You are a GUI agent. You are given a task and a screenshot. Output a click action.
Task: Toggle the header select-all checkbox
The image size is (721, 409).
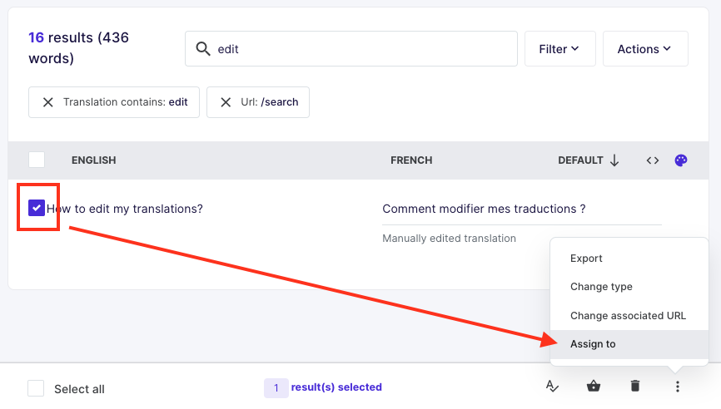(x=37, y=160)
